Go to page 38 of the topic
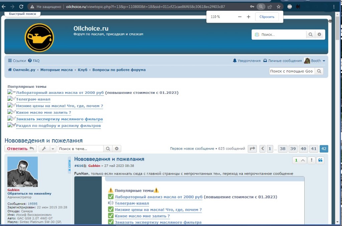 click(x=283, y=149)
